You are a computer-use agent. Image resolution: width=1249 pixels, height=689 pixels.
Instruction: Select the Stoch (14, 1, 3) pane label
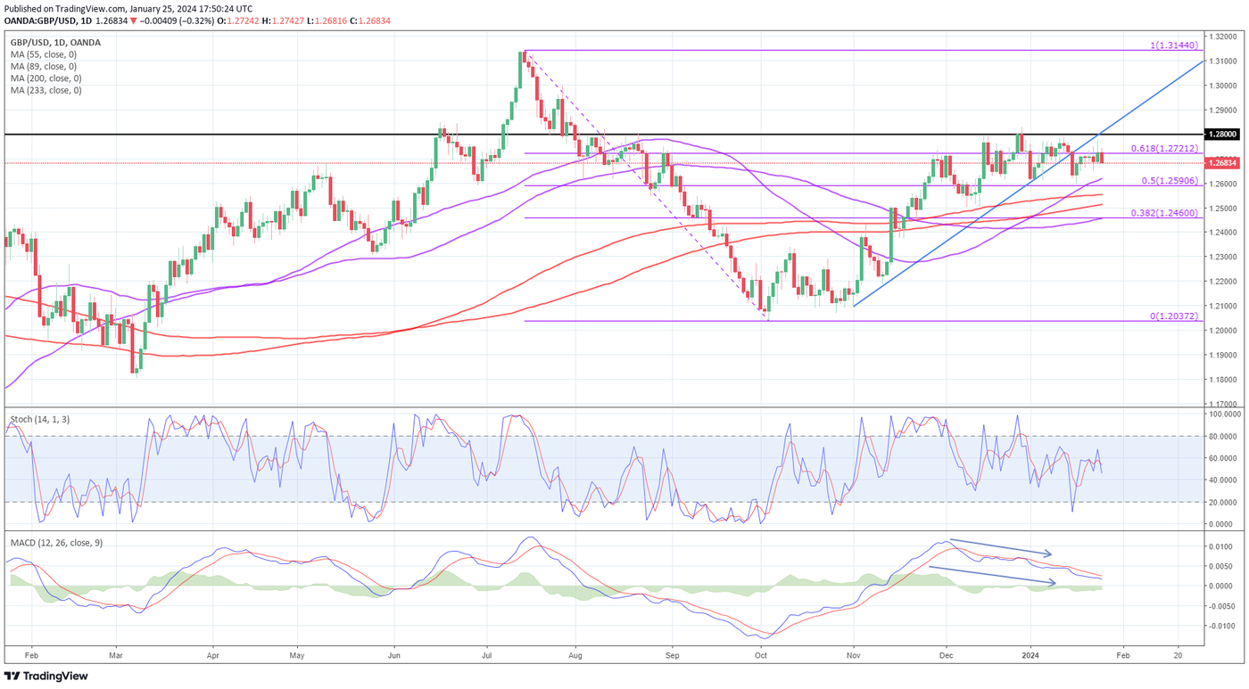[41, 418]
